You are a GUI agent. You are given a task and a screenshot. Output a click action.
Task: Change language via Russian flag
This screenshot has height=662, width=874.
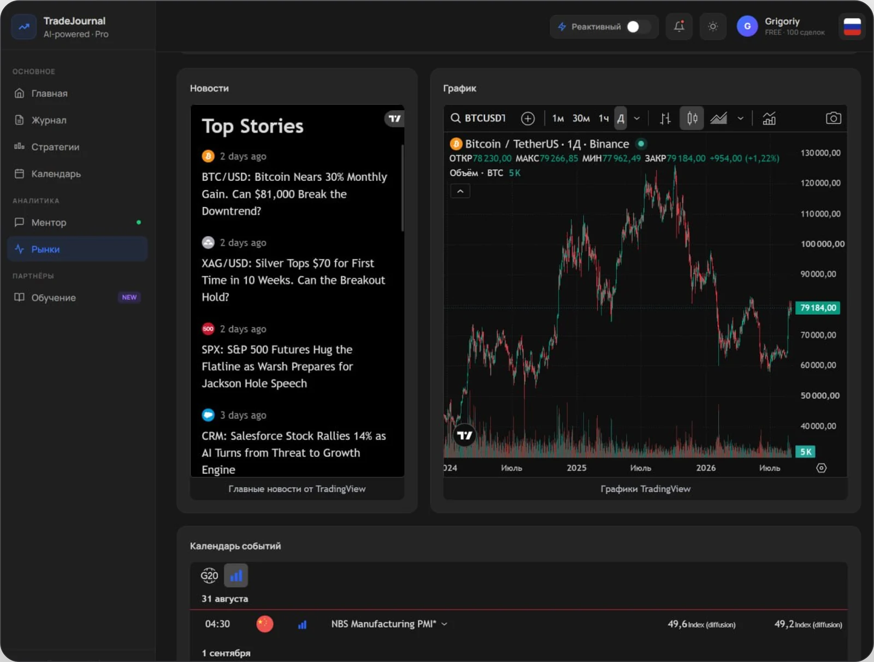(852, 26)
